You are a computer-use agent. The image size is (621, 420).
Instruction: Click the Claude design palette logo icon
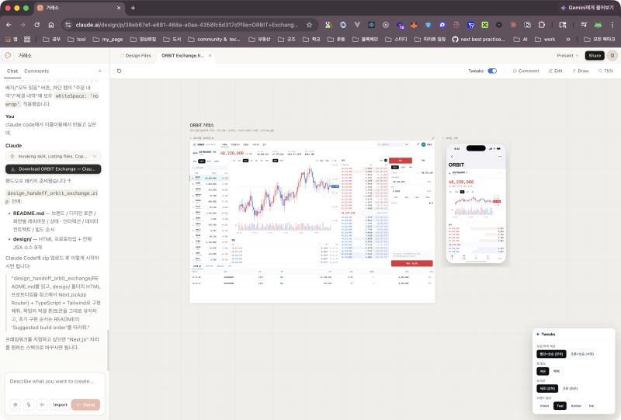(8, 55)
